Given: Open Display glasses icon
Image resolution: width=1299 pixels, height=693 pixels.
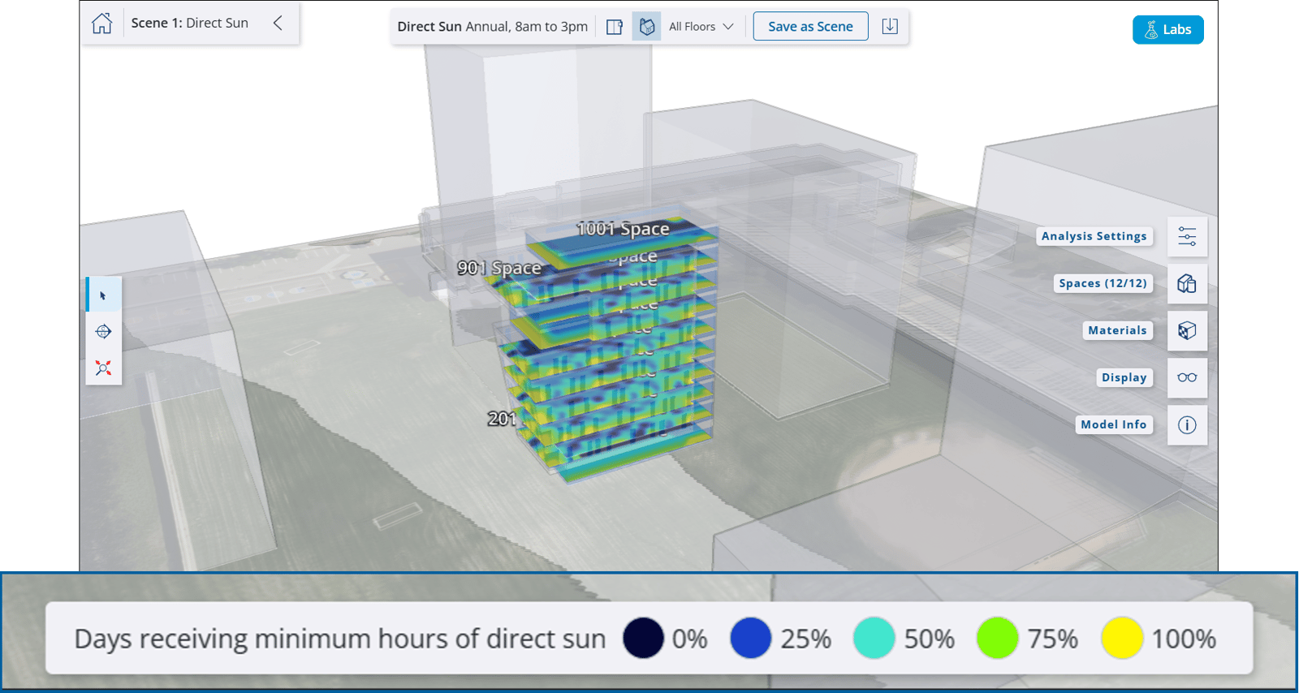Looking at the screenshot, I should click(1187, 378).
